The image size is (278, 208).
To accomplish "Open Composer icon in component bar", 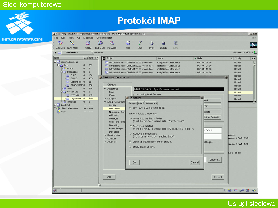I will 254,190.
